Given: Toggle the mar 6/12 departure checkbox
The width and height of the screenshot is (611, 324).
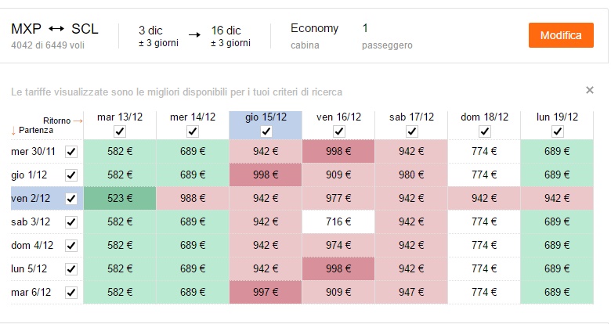Looking at the screenshot, I should tap(71, 293).
